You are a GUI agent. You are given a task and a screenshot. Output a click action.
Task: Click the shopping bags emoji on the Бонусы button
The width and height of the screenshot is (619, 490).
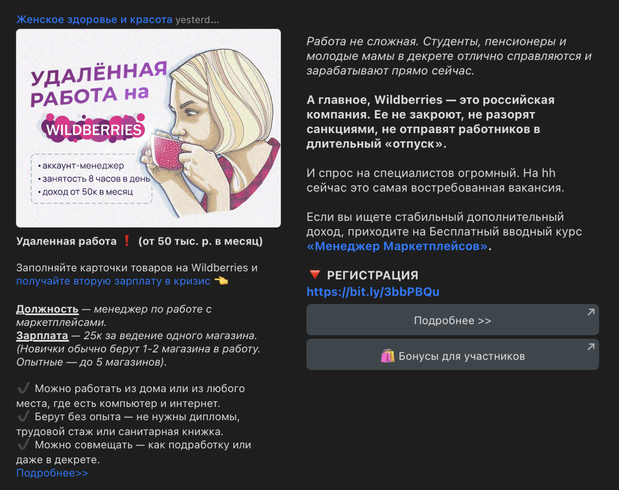pos(387,356)
